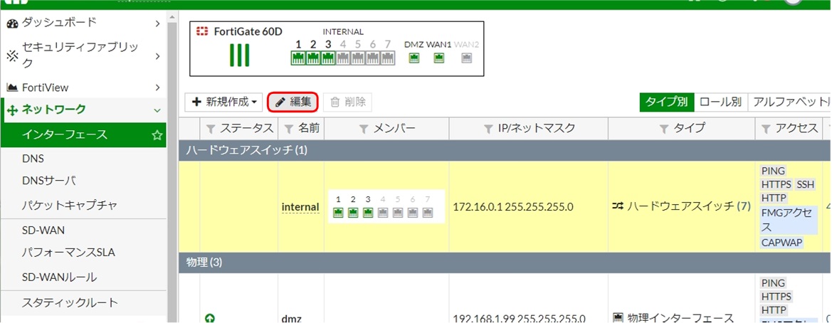Click the 新規作成 dropdown button

pos(224,102)
